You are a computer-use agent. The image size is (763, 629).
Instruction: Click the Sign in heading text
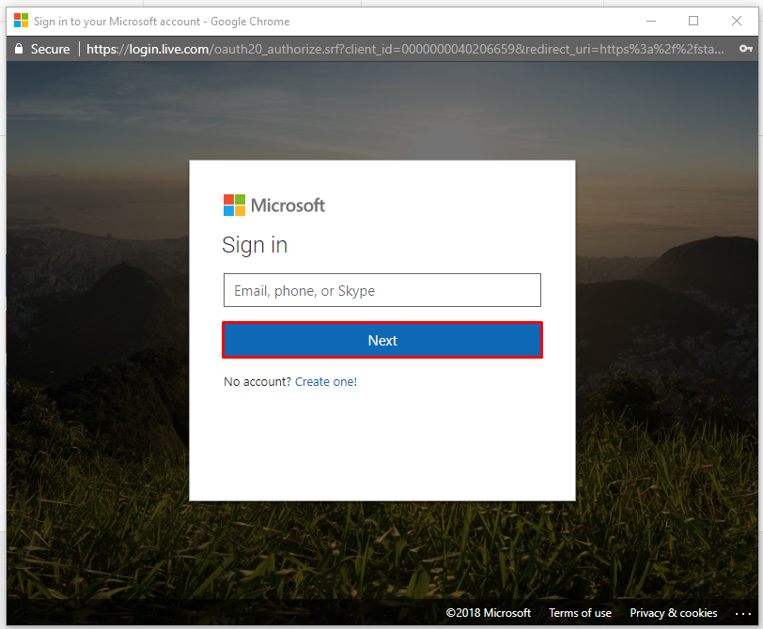tap(255, 245)
